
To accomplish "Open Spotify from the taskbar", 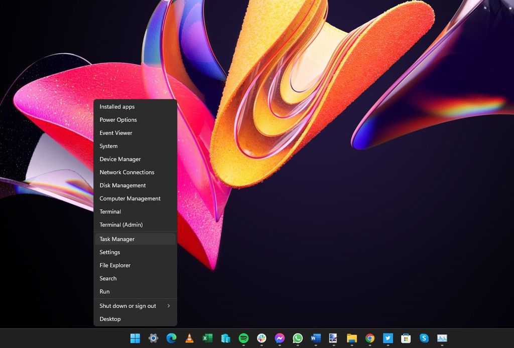I will 243,338.
